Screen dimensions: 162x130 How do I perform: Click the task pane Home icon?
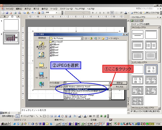pos(141,21)
